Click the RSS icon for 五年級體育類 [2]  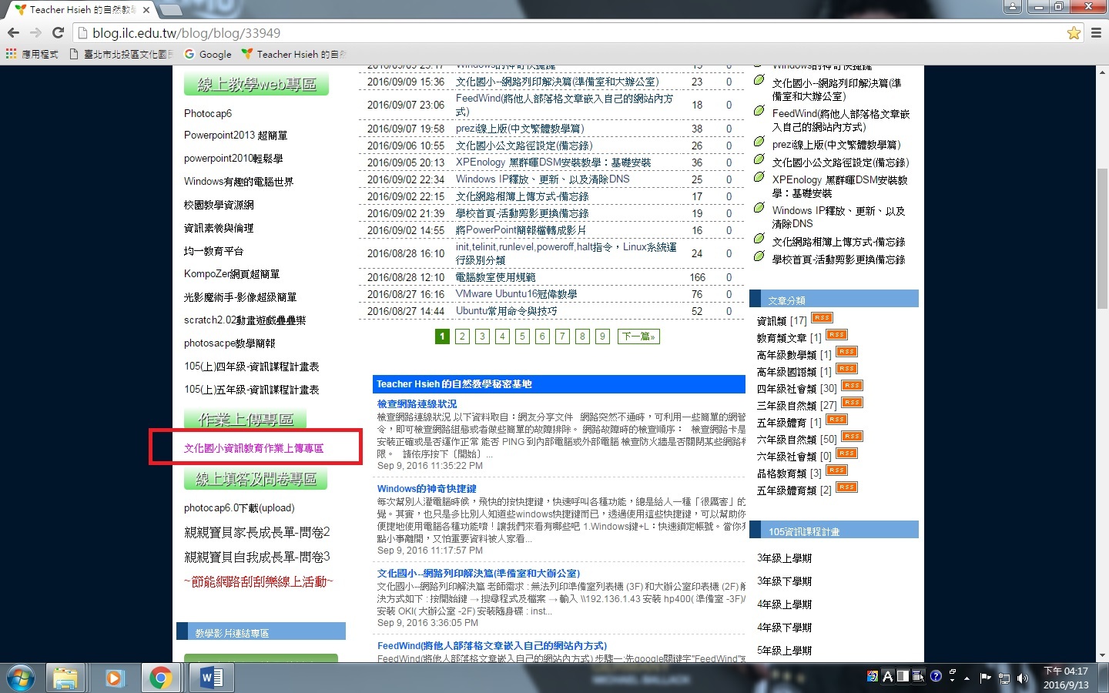click(x=846, y=487)
